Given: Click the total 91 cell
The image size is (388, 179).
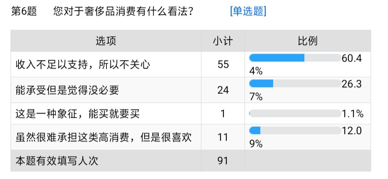Looking at the screenshot, I should coord(223,161).
